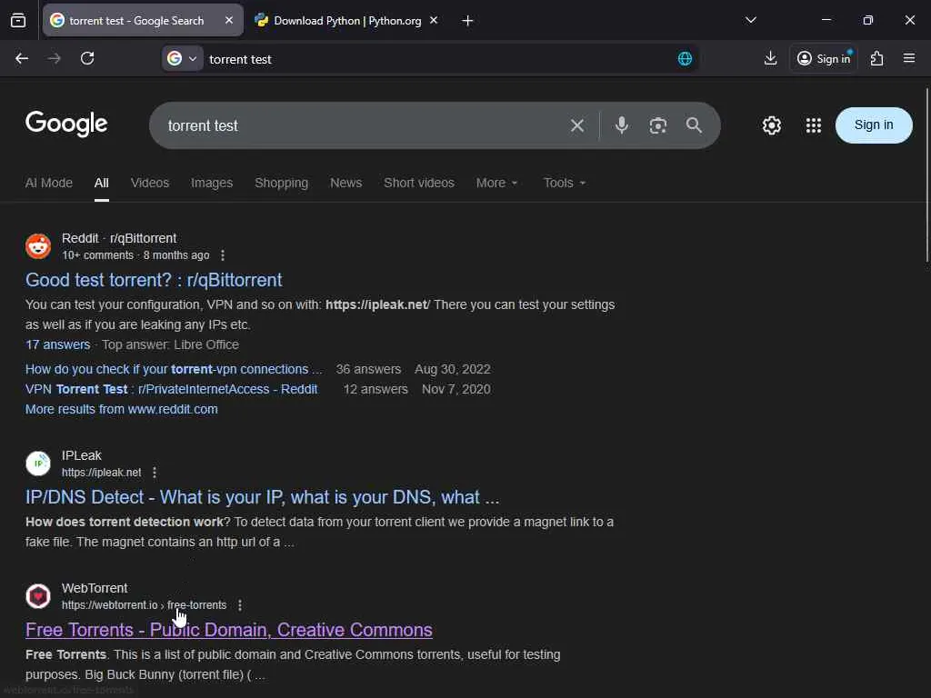Submit search with magnifying glass icon
The width and height of the screenshot is (931, 698).
point(694,125)
